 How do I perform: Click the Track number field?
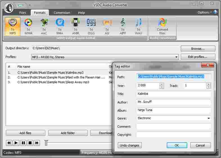coord(195,85)
